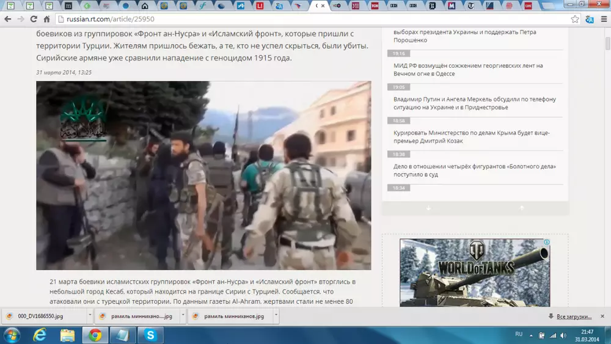Reload the page with the refresh icon
Image resolution: width=611 pixels, height=344 pixels.
tap(34, 19)
